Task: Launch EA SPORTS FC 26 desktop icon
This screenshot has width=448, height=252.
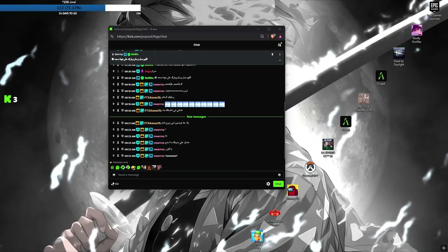Action: point(328,148)
